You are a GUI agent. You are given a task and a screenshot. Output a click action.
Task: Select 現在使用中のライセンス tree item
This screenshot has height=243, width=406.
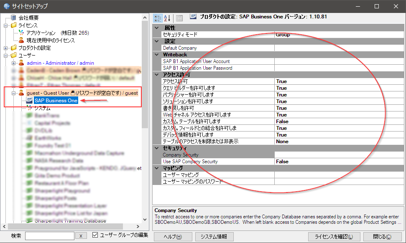coord(51,40)
